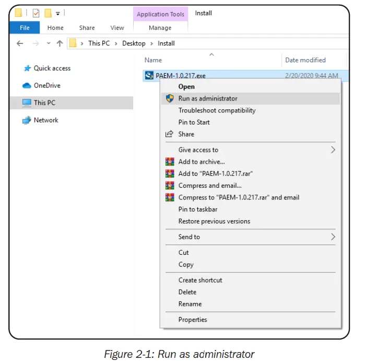
Task: Click the Share arrow icon in context menu
Action: (170, 134)
